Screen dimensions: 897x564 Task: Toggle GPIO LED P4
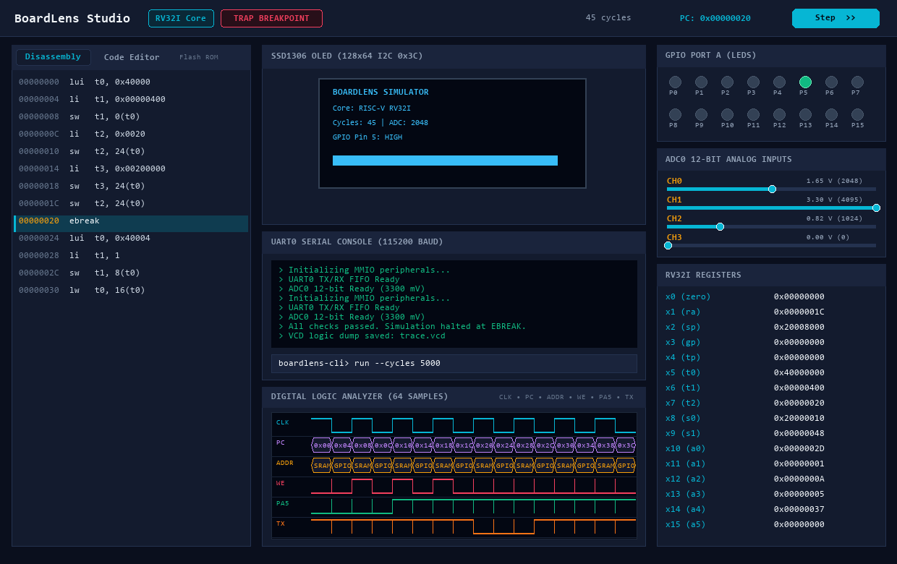tap(779, 82)
